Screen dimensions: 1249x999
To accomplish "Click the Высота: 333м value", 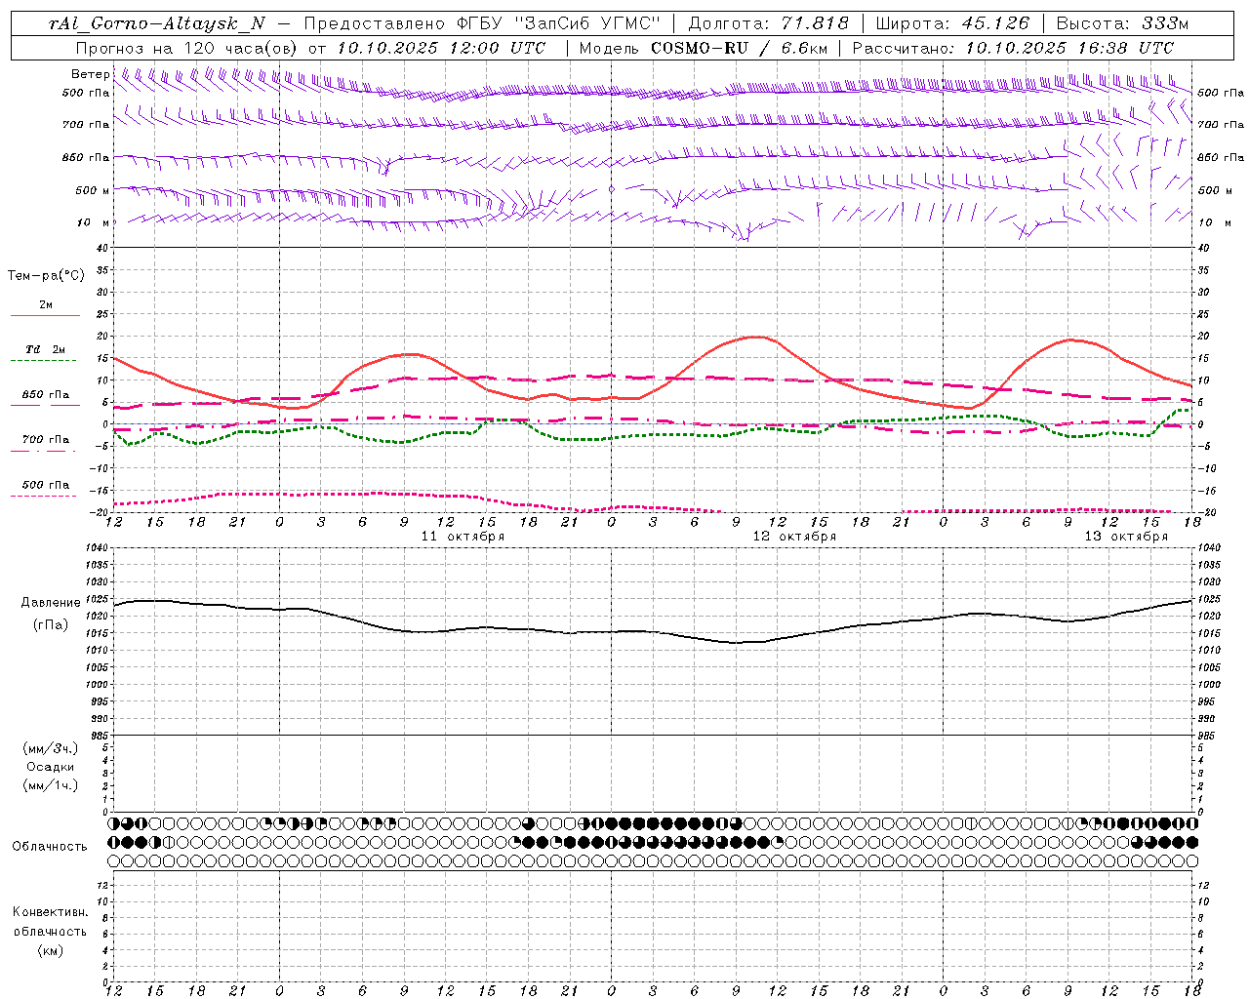I will click(x=1123, y=23).
